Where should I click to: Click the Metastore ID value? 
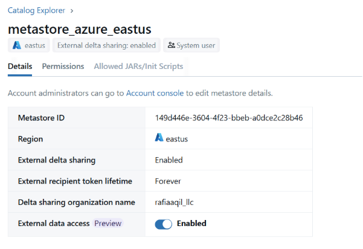tap(229, 117)
